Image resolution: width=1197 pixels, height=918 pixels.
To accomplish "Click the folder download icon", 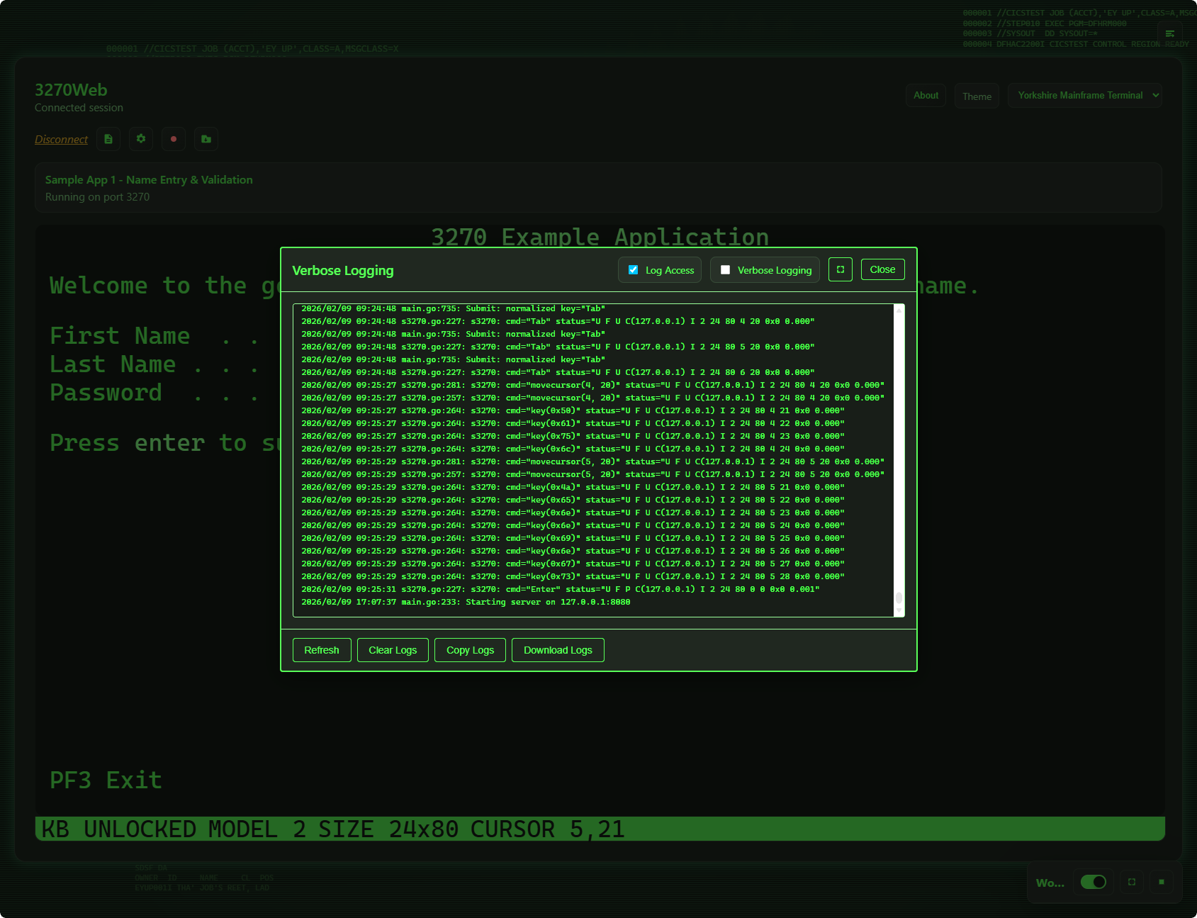I will pyautogui.click(x=206, y=139).
